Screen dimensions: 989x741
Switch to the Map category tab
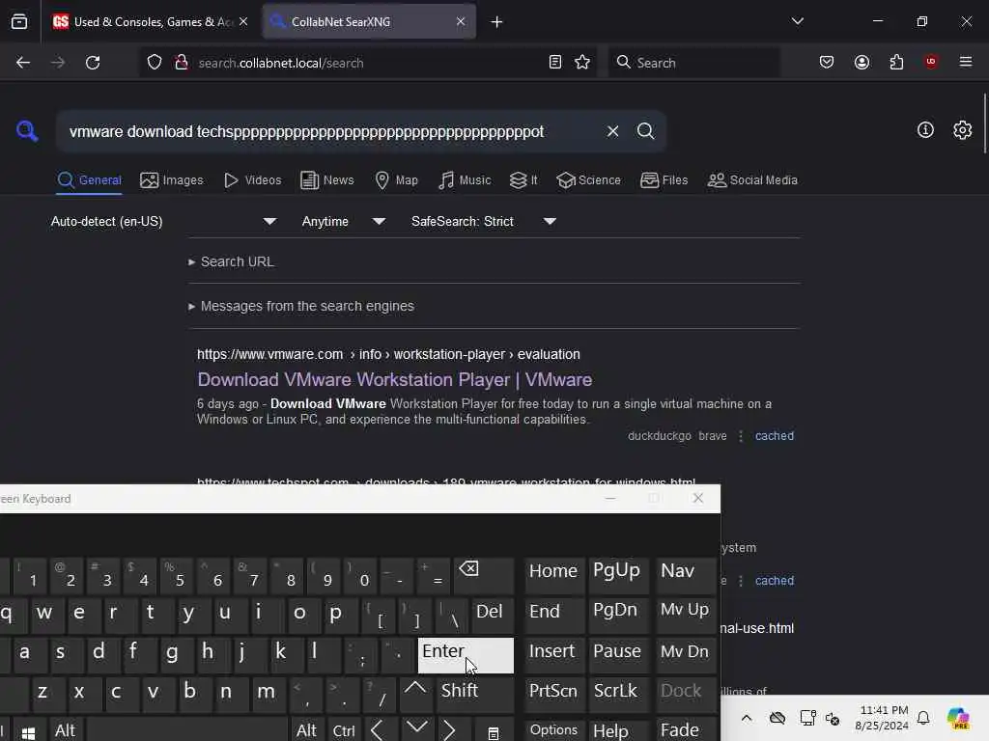tap(397, 180)
